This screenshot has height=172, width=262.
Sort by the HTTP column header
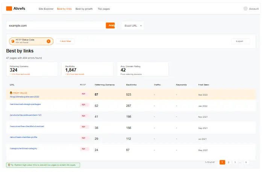(83, 85)
